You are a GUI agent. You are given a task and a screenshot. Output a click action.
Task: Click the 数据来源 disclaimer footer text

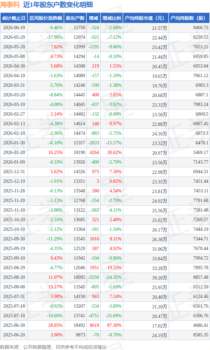(x=53, y=347)
